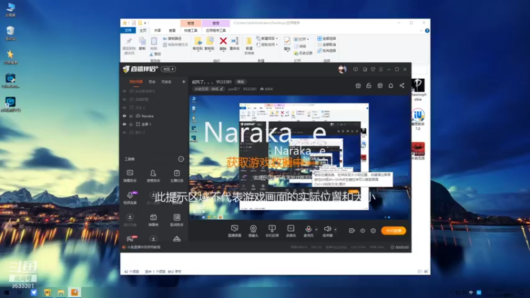The width and height of the screenshot is (530, 298).
Task: Open the danmaku show tool
Action: pyautogui.click(x=153, y=220)
